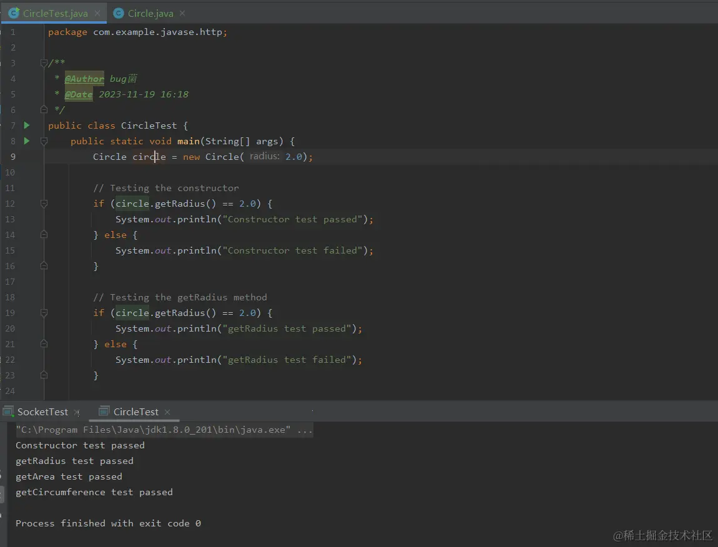The width and height of the screenshot is (718, 547).
Task: Run the main method via the gutter arrow
Action: [27, 141]
